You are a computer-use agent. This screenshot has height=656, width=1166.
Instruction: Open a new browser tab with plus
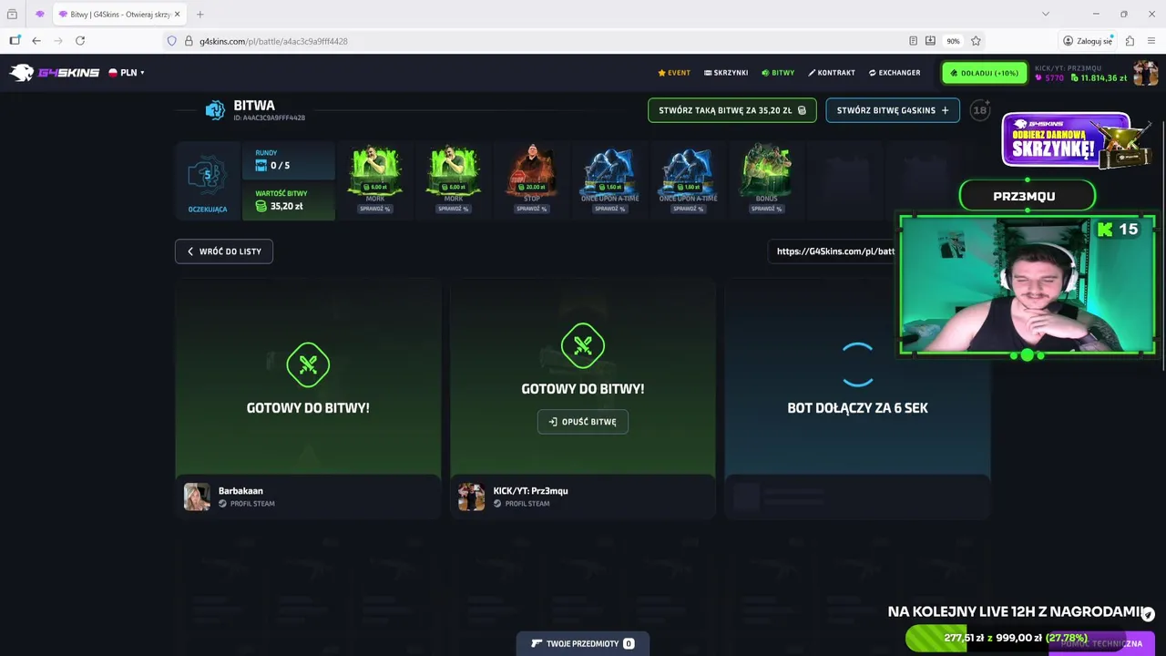tap(200, 14)
